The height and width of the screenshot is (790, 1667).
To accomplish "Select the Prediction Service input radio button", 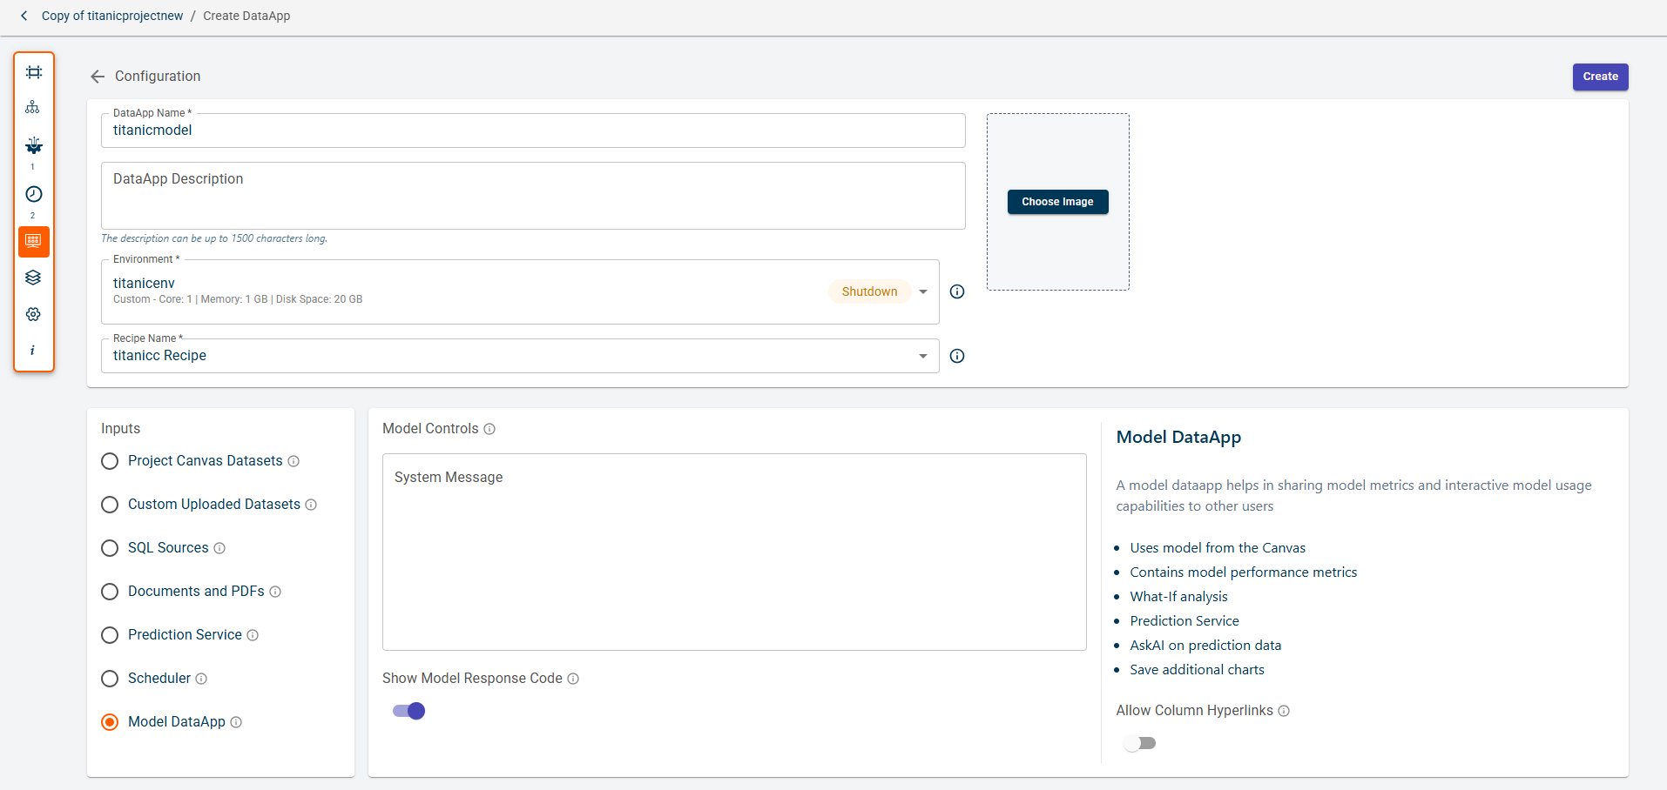I will [110, 635].
